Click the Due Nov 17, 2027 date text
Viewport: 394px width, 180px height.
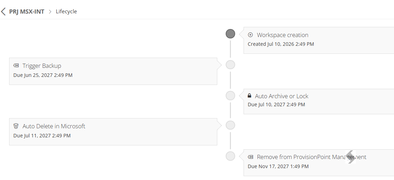(278, 166)
